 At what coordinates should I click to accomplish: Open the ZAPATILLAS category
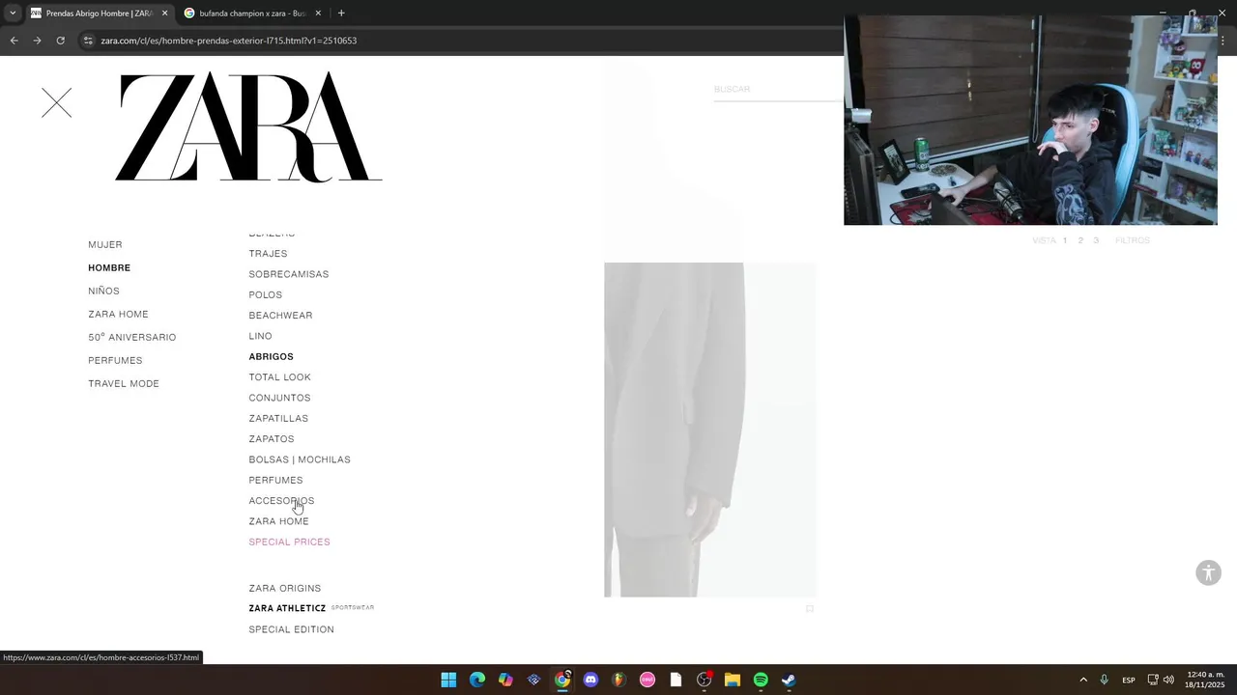click(x=278, y=419)
